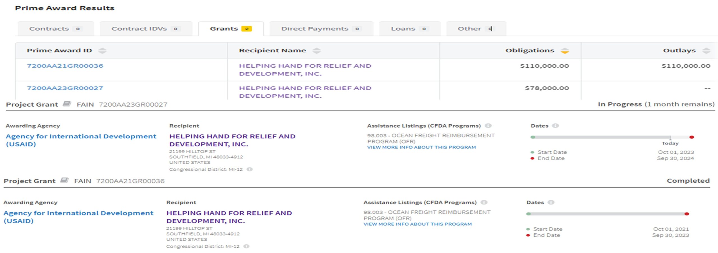Open recipient profile in Completed grant
This screenshot has width=718, height=253.
pos(229,217)
